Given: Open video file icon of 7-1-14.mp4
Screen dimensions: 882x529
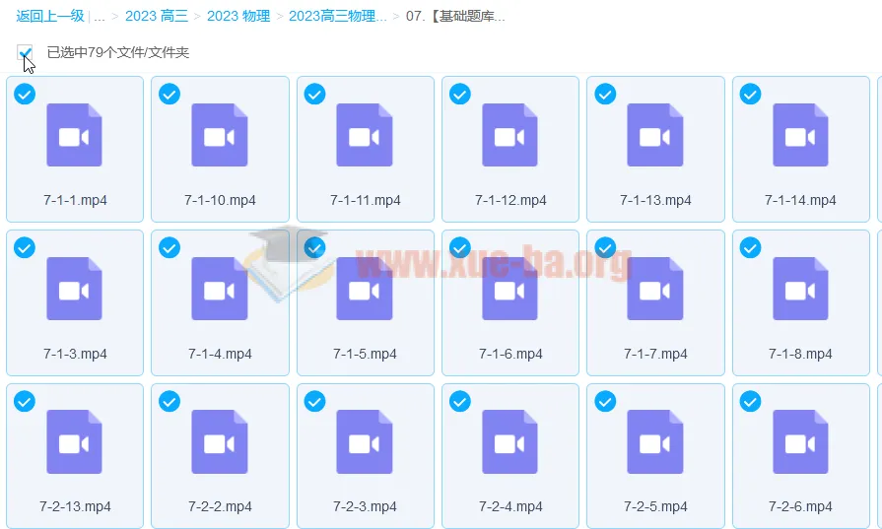Looking at the screenshot, I should (800, 135).
